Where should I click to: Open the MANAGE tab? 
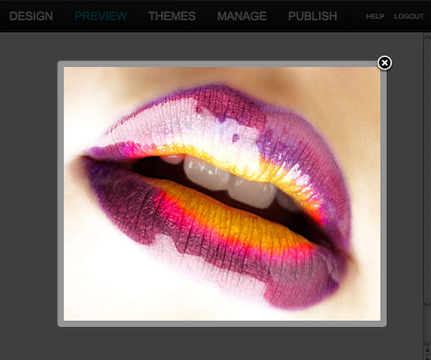tap(242, 16)
